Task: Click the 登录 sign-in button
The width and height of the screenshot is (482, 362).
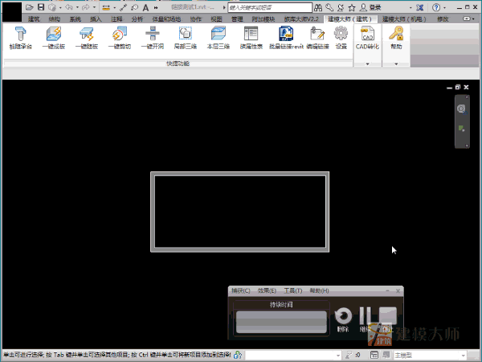Action: pyautogui.click(x=370, y=7)
